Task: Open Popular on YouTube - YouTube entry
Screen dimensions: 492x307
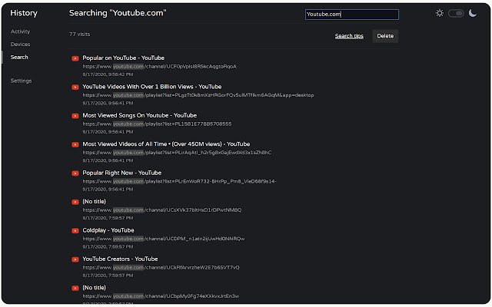Action: tap(123, 58)
